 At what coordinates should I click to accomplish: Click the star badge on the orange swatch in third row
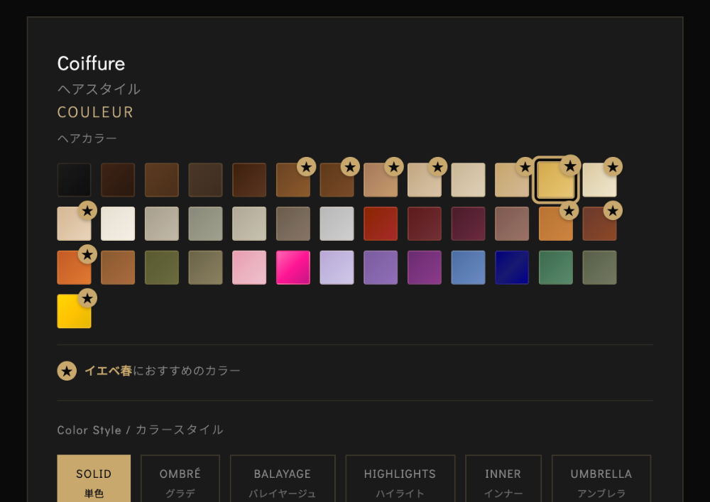pos(88,253)
